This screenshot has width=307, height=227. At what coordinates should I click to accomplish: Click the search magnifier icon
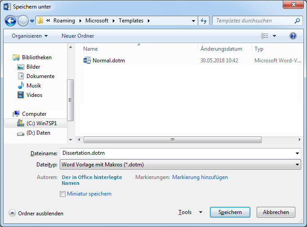pyautogui.click(x=297, y=21)
